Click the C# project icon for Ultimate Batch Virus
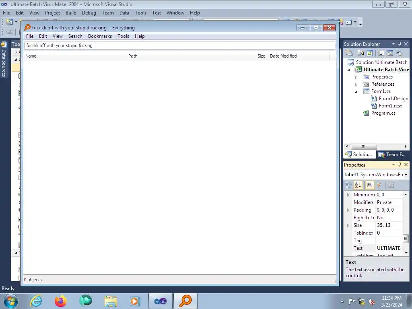The image size is (412, 309). [358, 69]
